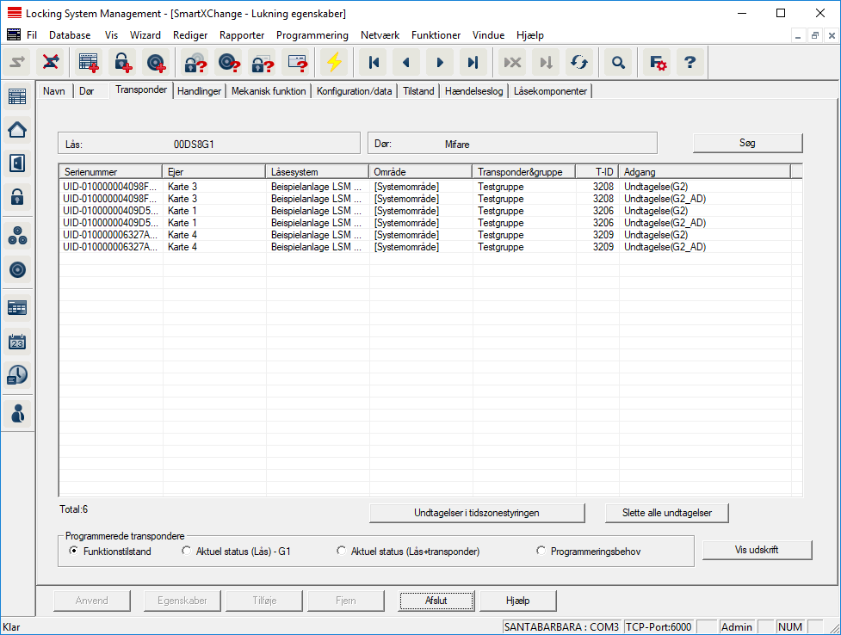Image resolution: width=841 pixels, height=635 pixels.
Task: Open the person icon in left sidebar
Action: (17, 413)
